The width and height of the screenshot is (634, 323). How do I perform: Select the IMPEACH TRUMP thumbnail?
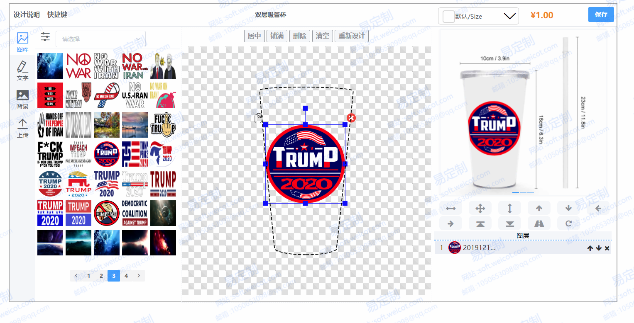click(x=78, y=154)
